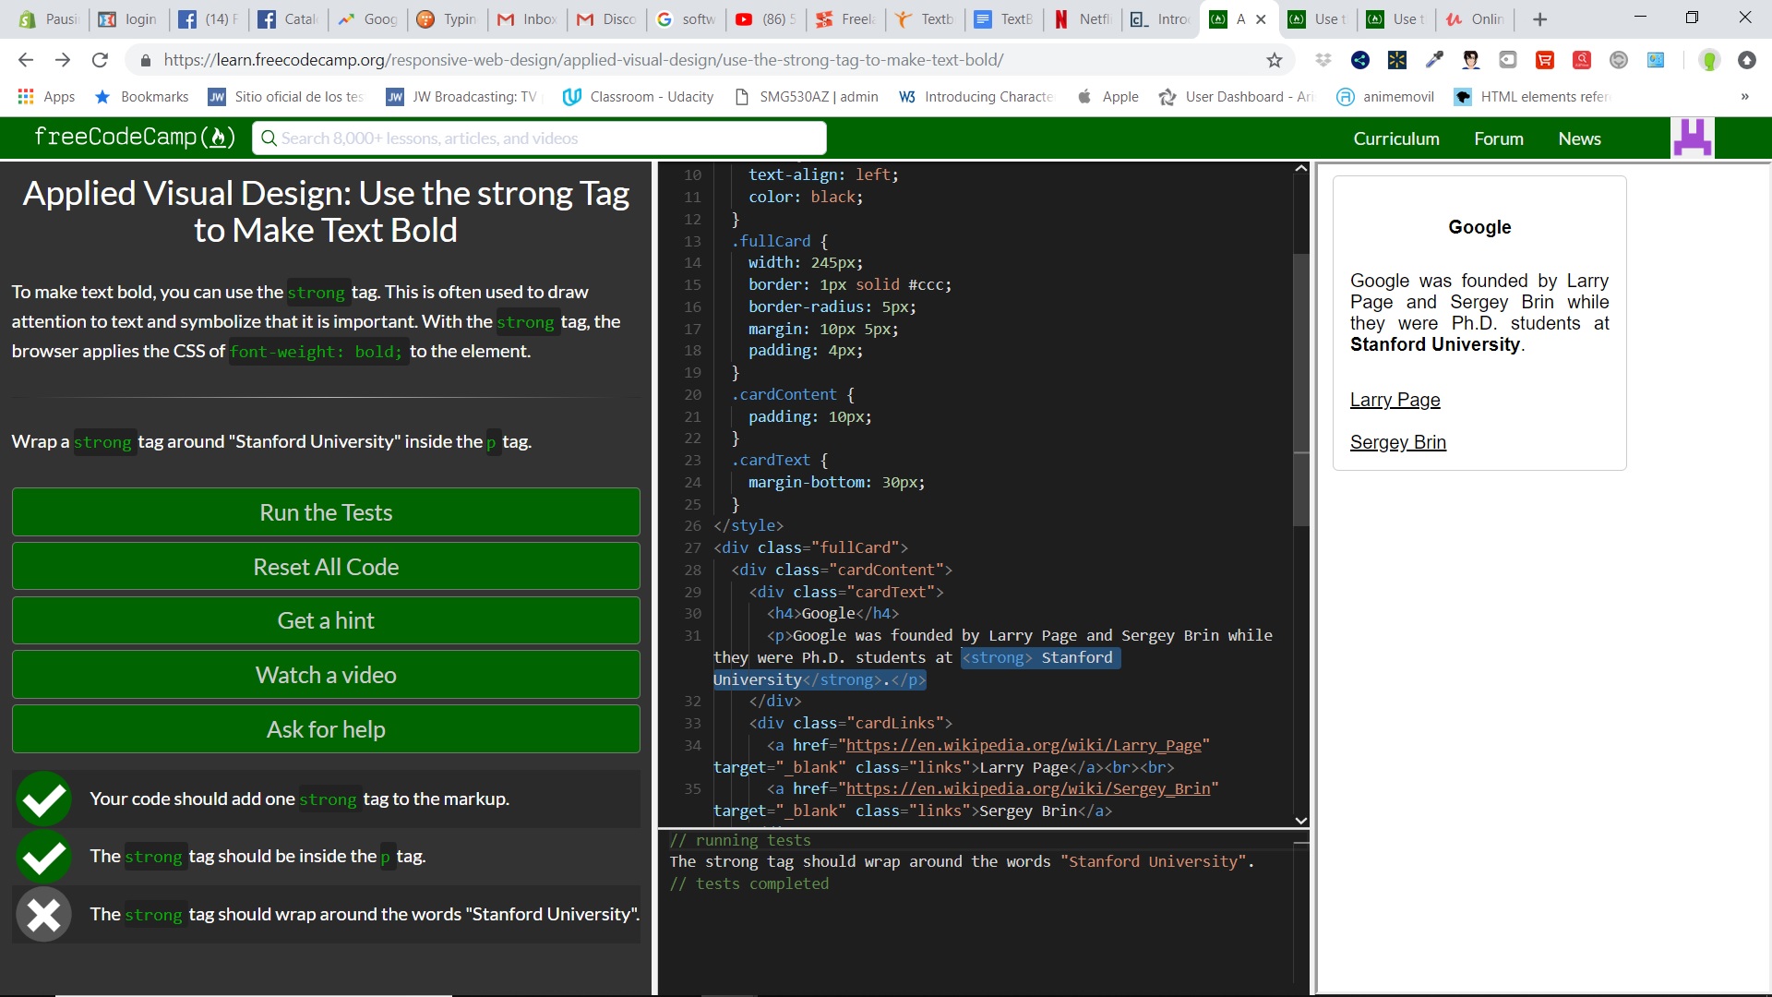
Task: Open the purple user avatar profile
Action: point(1693,138)
